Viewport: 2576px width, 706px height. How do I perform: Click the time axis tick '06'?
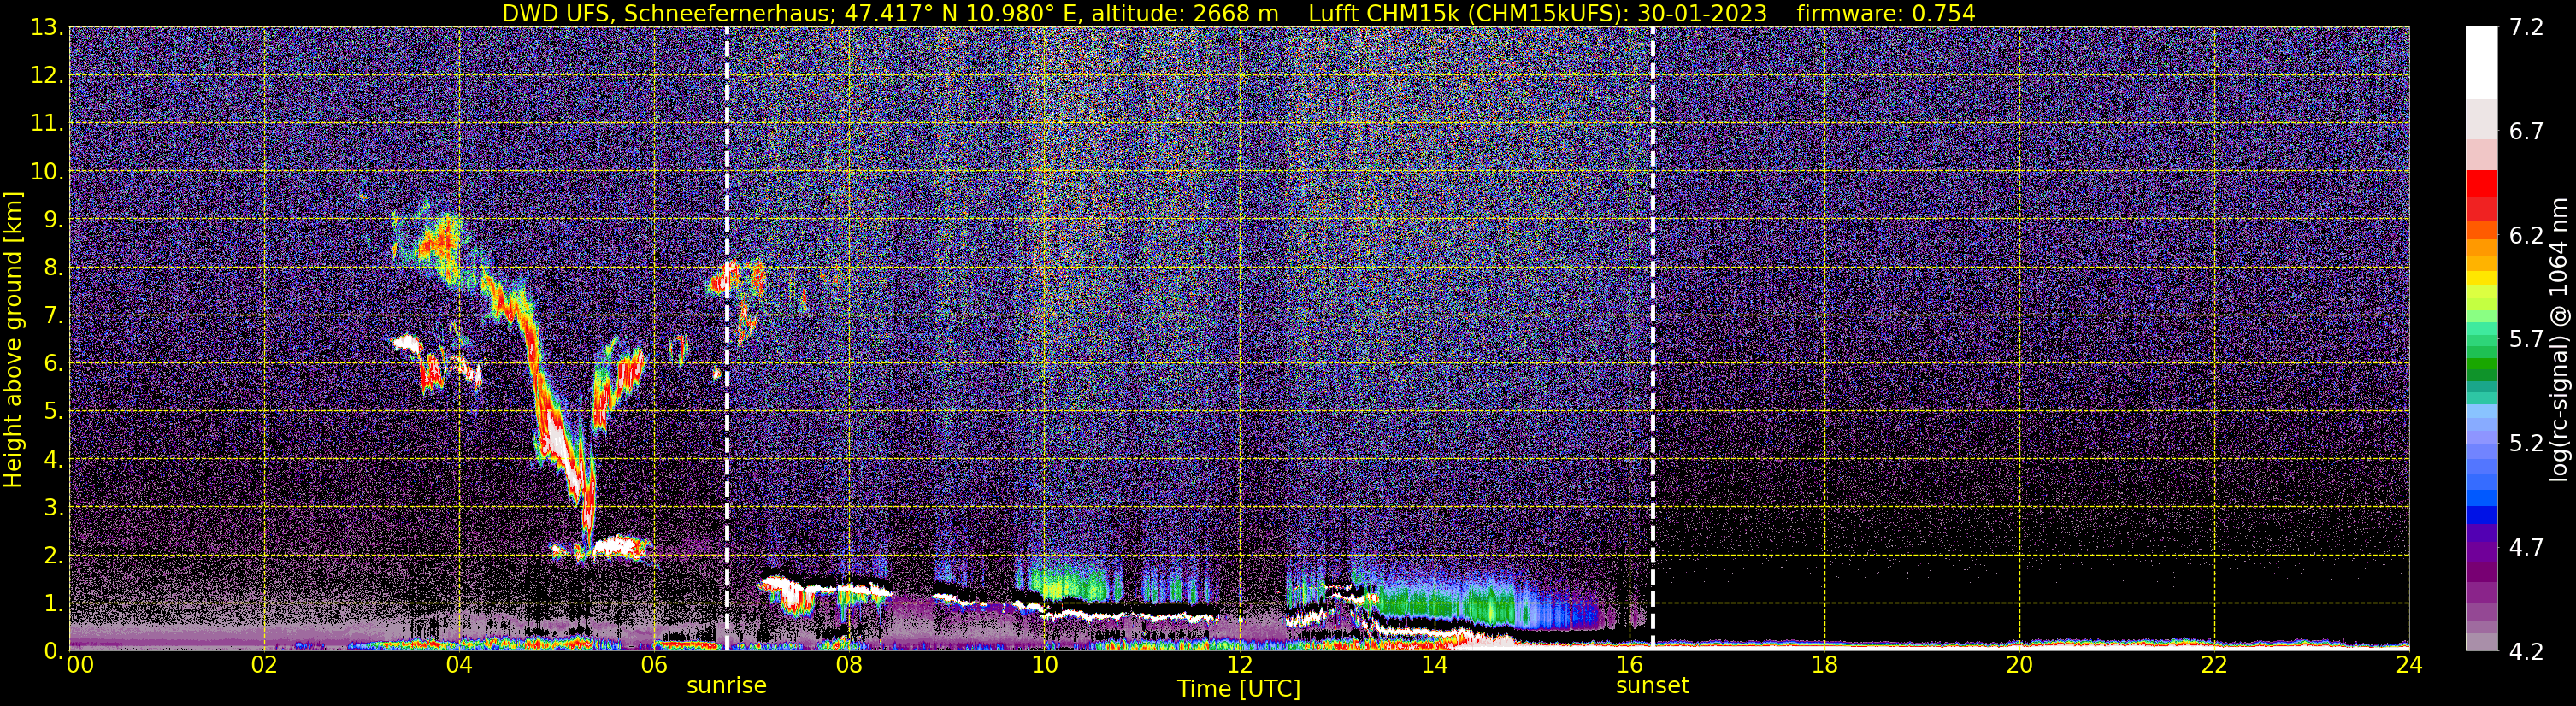coord(653,666)
